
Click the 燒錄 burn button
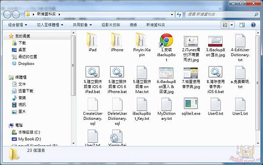pos(133,25)
